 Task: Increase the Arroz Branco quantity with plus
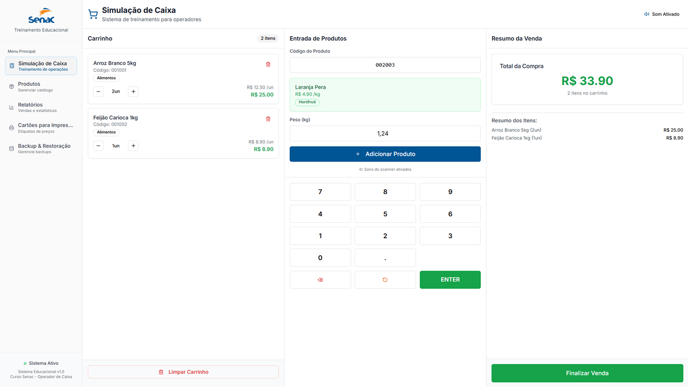click(133, 92)
